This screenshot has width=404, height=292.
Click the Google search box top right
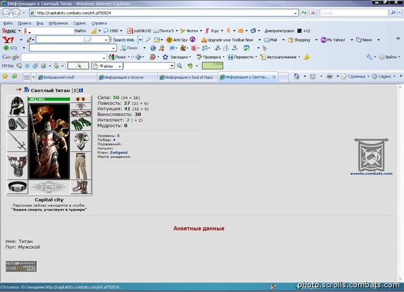tap(353, 13)
